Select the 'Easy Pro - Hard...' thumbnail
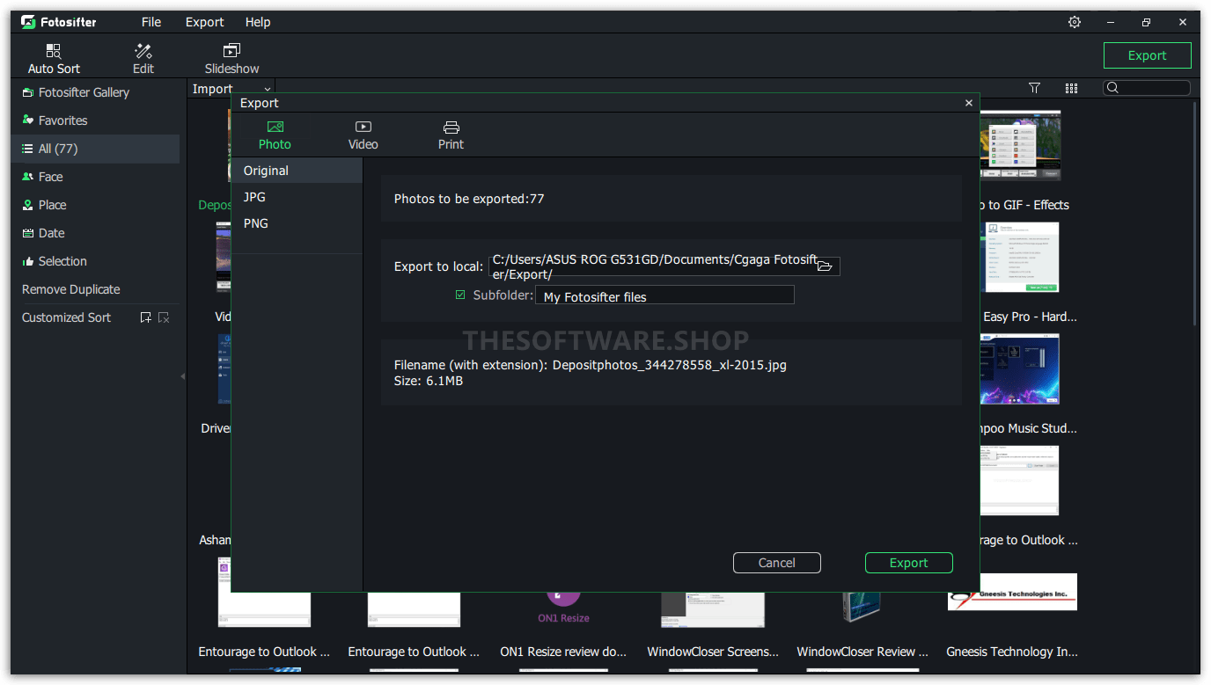The width and height of the screenshot is (1211, 685). click(1020, 257)
